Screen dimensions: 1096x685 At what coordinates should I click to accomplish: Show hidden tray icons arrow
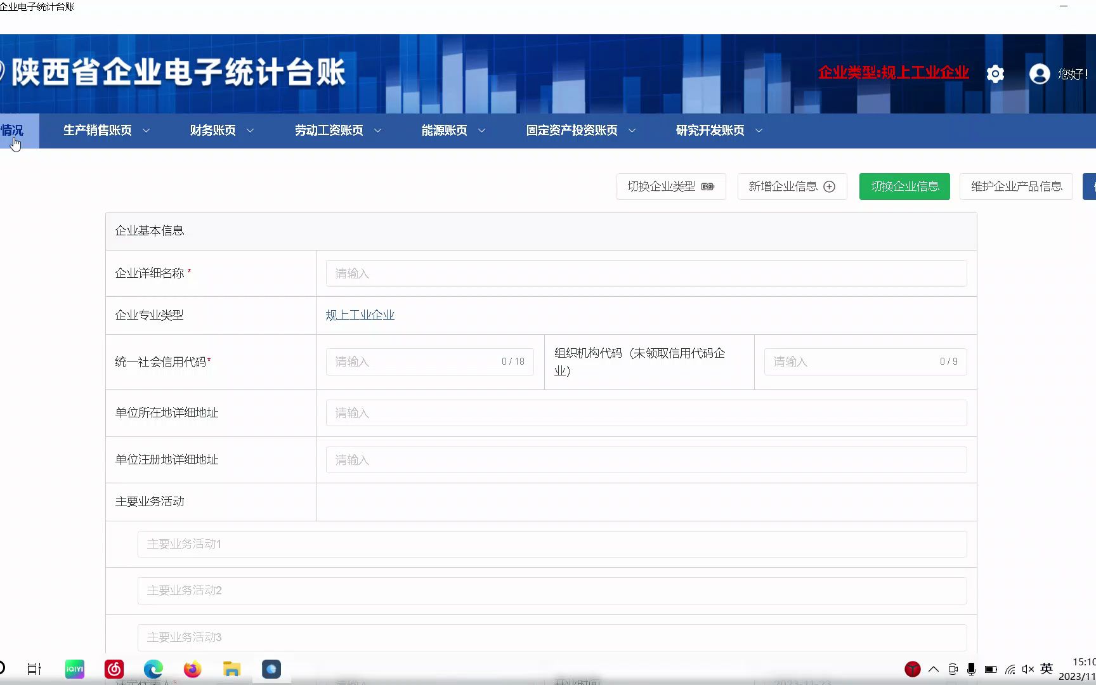[x=934, y=669]
